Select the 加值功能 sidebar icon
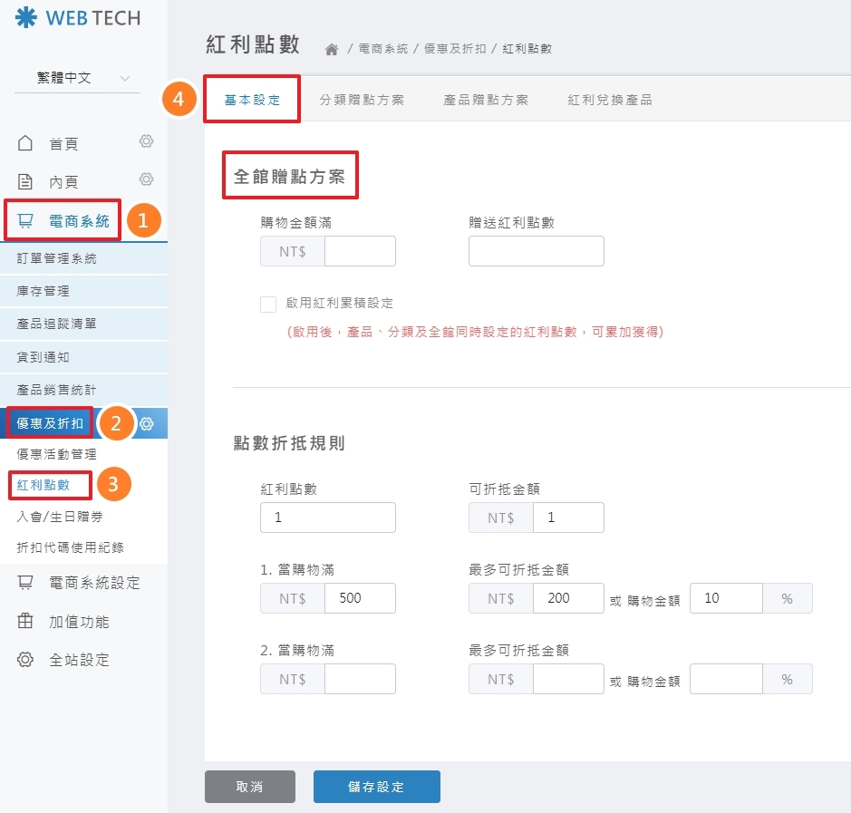This screenshot has width=851, height=813. (x=27, y=622)
